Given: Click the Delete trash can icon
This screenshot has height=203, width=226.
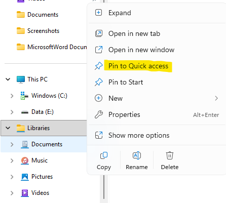Looking at the screenshot, I should point(170,155).
